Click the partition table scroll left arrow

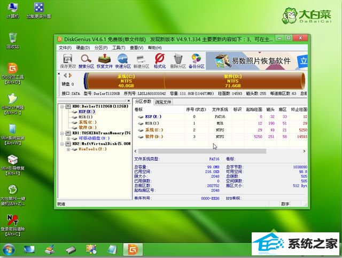click(x=135, y=151)
